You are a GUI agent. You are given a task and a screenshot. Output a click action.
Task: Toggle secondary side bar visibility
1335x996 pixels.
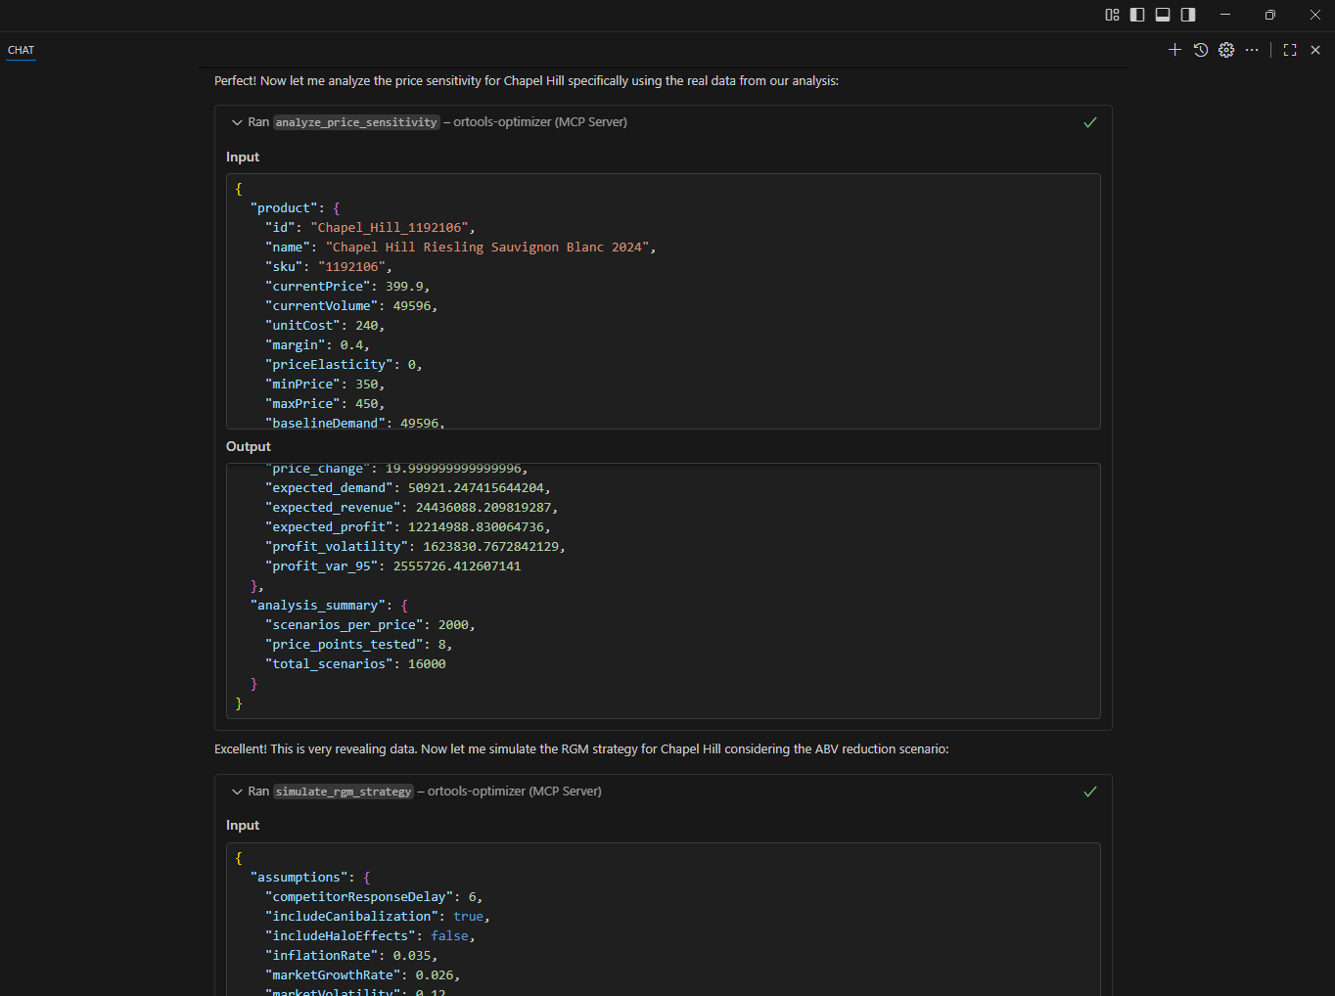1188,15
